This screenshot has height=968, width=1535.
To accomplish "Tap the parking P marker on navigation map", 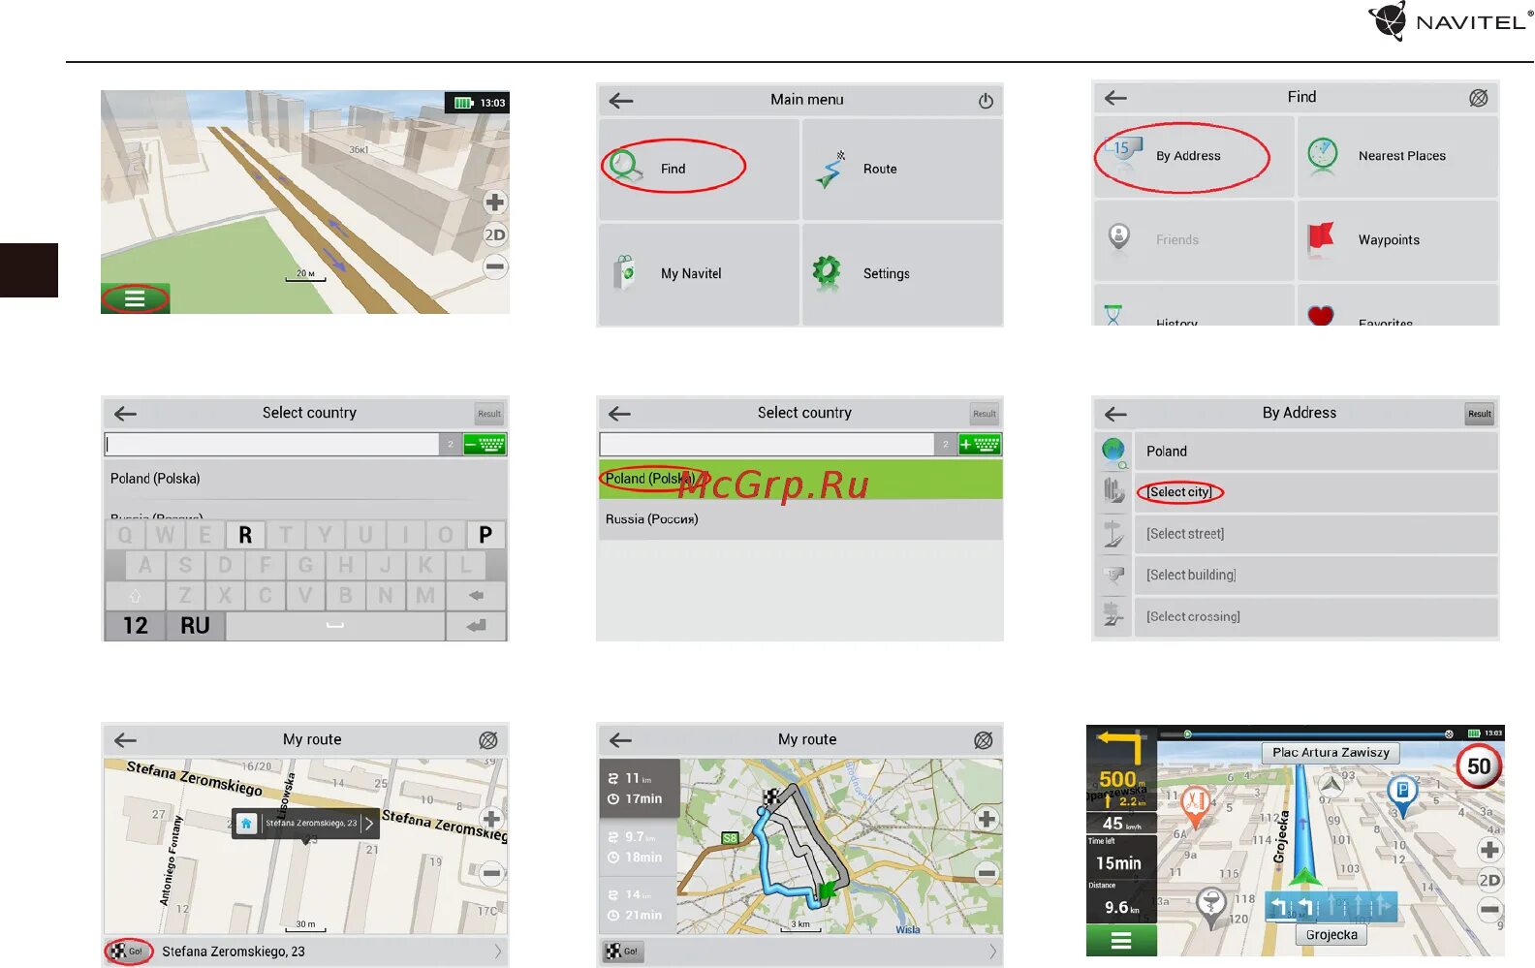I will (x=1402, y=795).
